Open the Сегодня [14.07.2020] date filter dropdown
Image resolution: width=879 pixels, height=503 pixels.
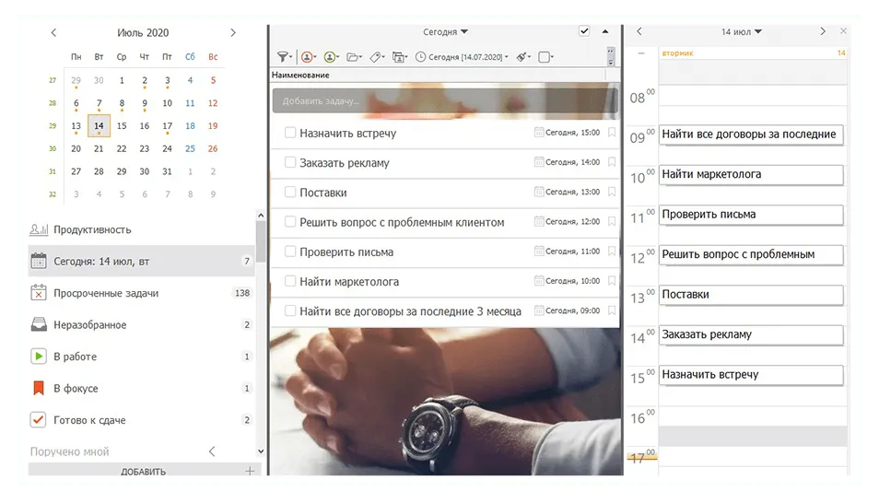[462, 57]
